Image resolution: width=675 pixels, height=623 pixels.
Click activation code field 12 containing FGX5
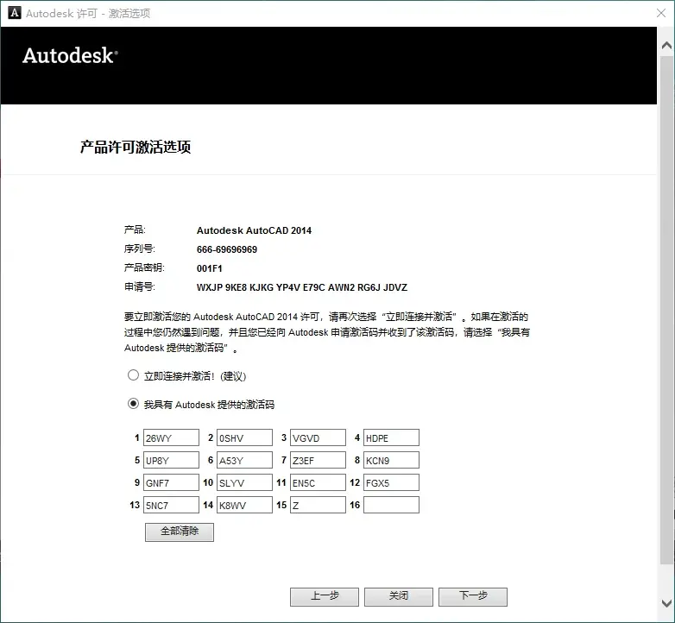point(391,482)
